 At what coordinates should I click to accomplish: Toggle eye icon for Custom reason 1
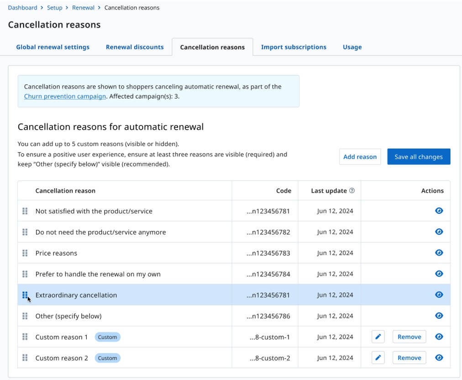point(439,337)
